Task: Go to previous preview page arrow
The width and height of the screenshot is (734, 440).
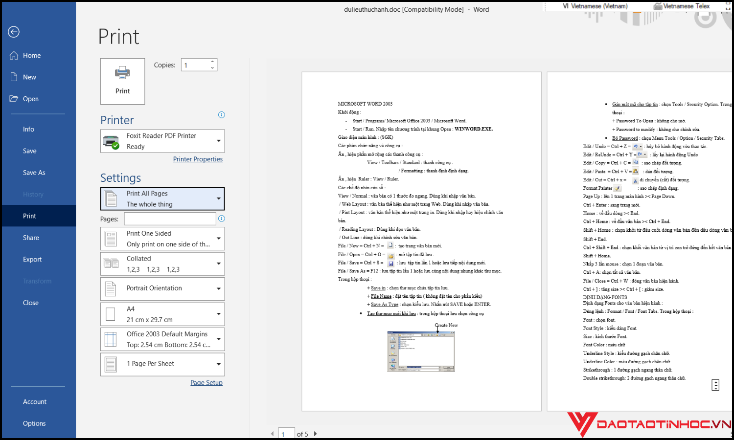Action: tap(273, 434)
